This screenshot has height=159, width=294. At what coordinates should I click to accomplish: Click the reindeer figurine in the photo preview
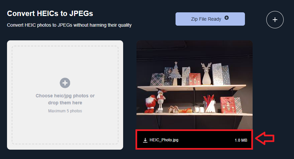(206, 74)
